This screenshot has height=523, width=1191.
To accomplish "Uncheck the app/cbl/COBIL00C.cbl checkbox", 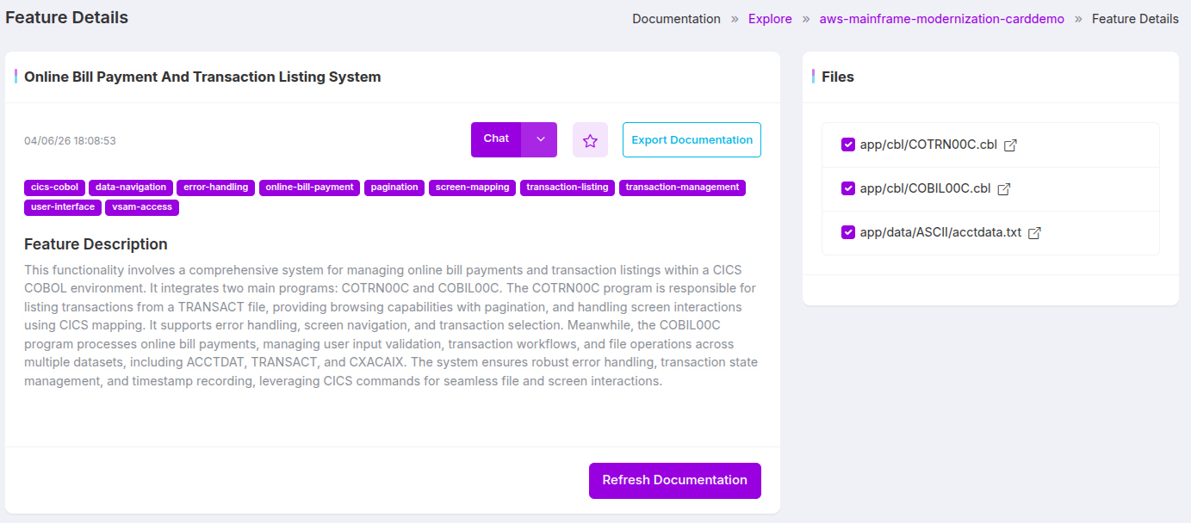I will pos(848,188).
